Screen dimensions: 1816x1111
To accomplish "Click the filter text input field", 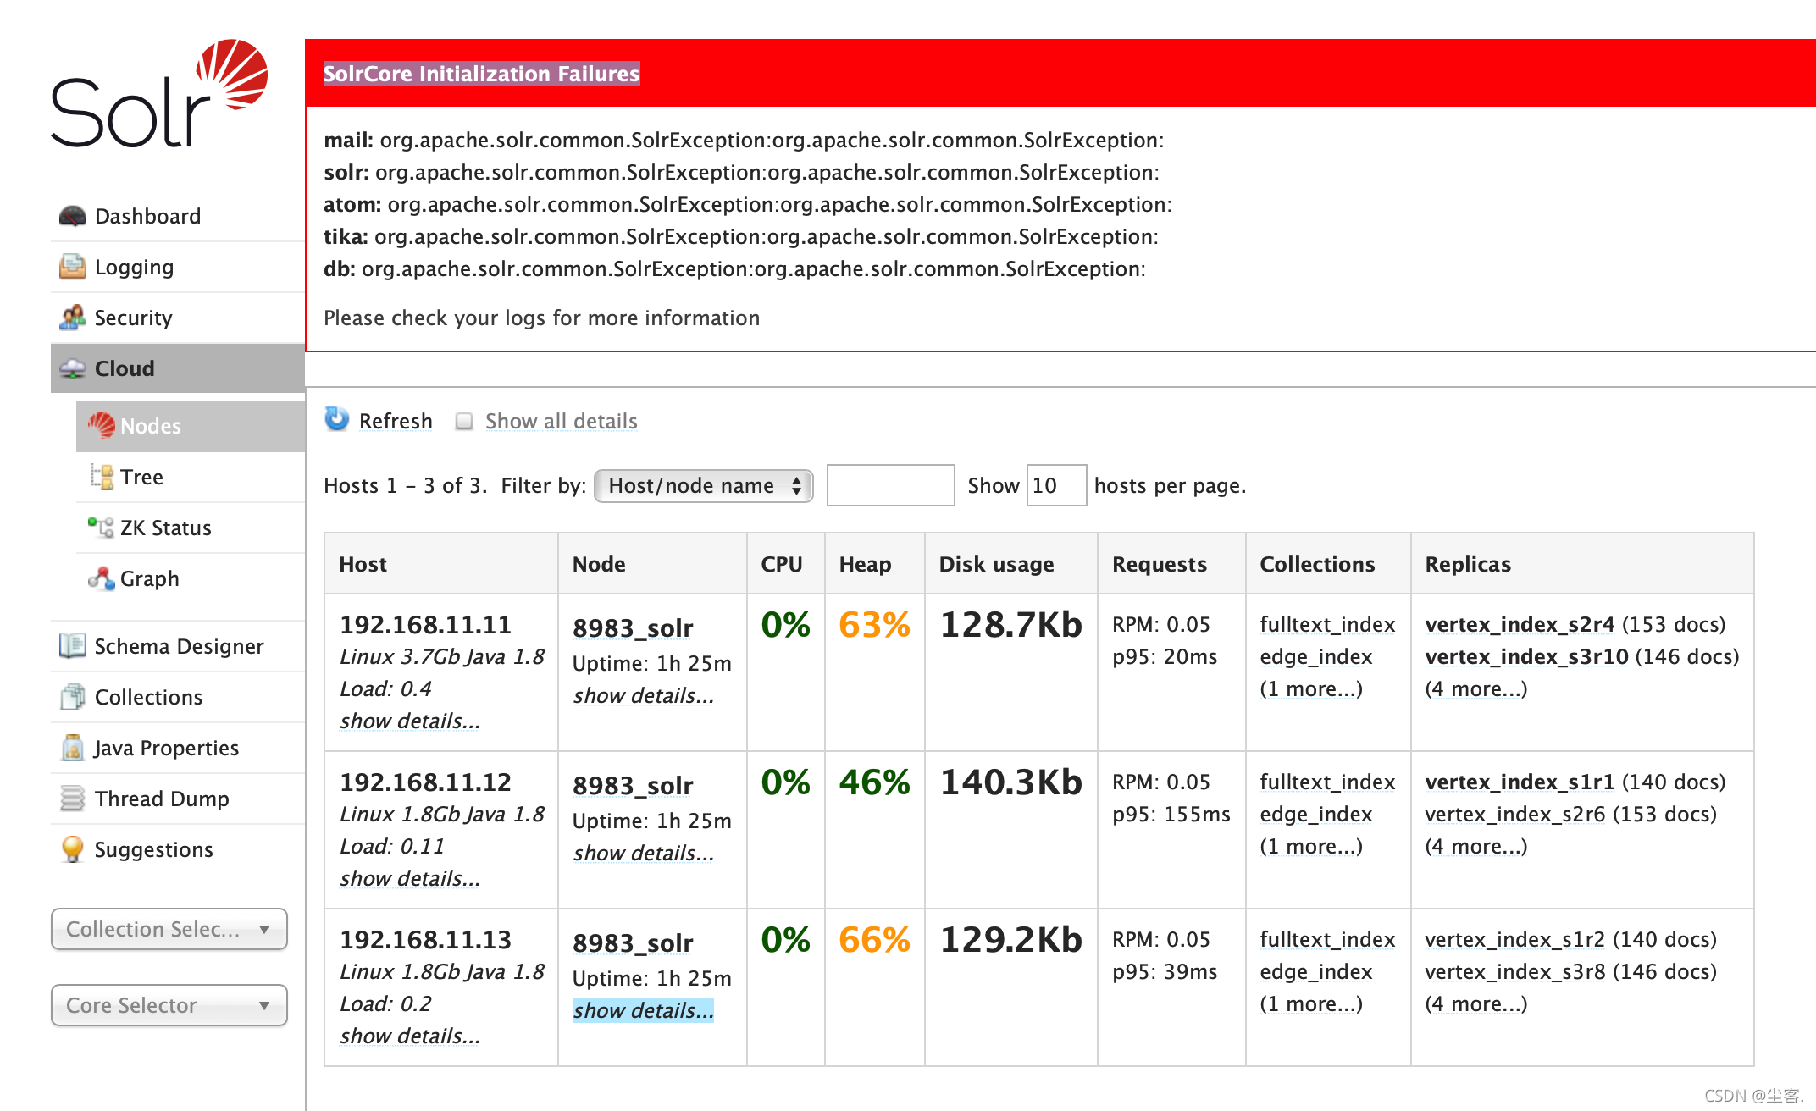I will [890, 485].
